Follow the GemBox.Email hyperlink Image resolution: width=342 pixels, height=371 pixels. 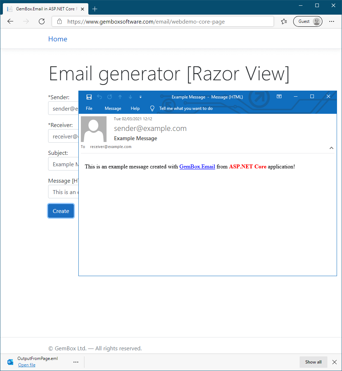point(197,167)
